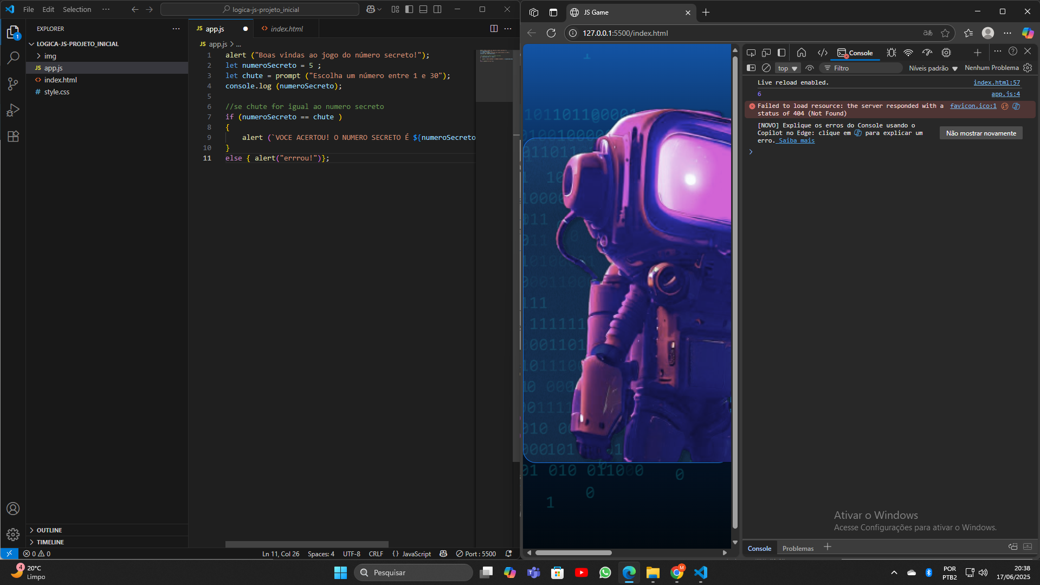Click the VS Code editor horizontal scrollbar
Viewport: 1040px width, 585px height.
[x=307, y=544]
